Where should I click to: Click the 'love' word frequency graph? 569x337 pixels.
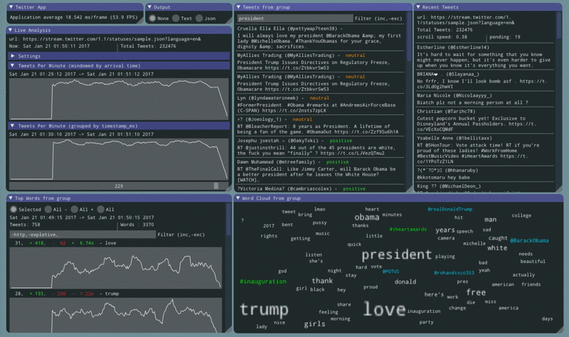coord(116,268)
